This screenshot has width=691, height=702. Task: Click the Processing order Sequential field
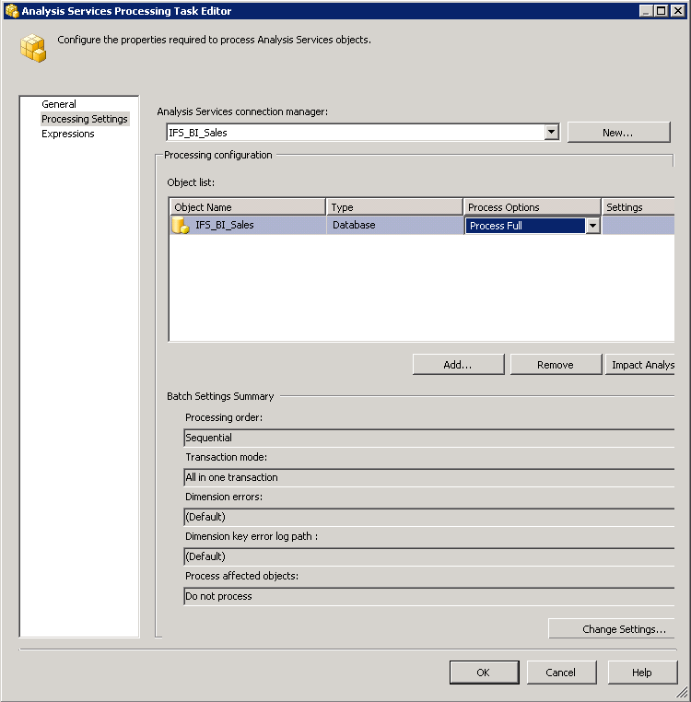point(428,438)
